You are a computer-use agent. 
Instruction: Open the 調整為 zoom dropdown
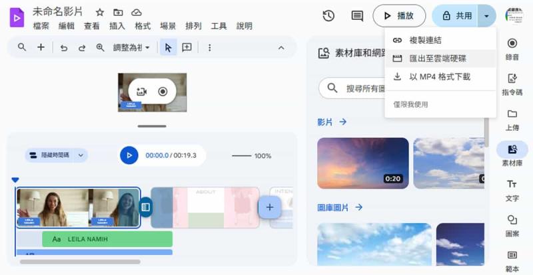[131, 48]
